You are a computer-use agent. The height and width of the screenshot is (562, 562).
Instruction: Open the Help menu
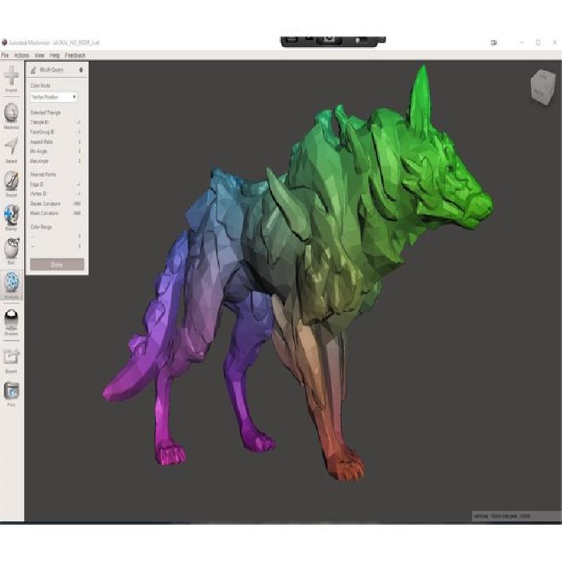click(54, 55)
